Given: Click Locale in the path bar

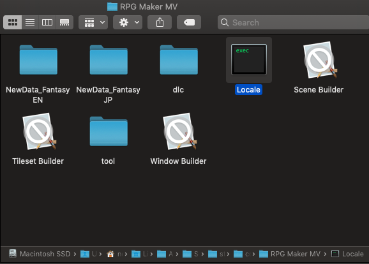Looking at the screenshot, I should [347, 254].
